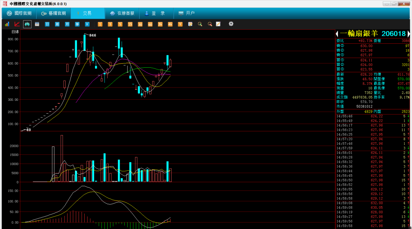Click sell price 630.00
412x229 pixels.
tap(366, 46)
